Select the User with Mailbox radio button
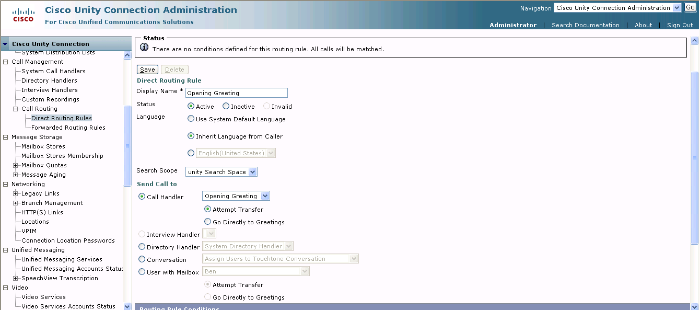 point(142,272)
